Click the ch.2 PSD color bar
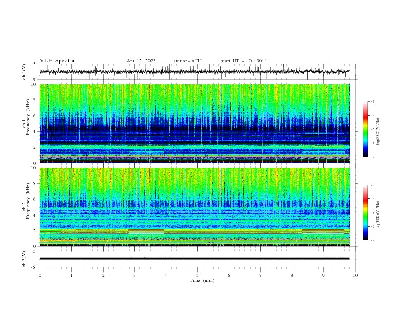400x309 pixels. [x=365, y=213]
